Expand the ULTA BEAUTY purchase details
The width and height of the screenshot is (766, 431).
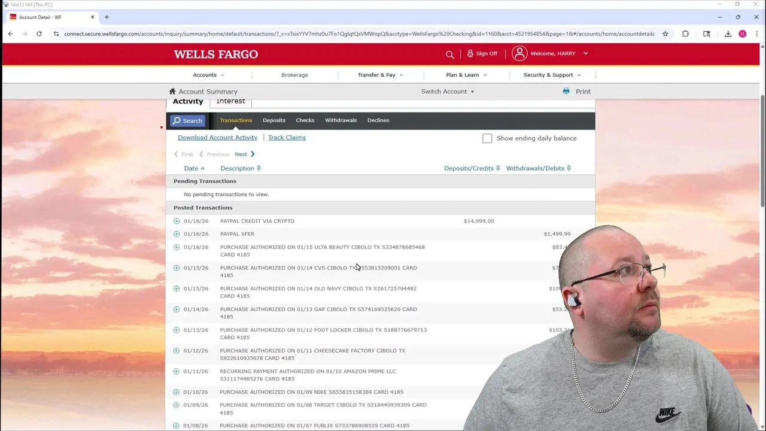pyautogui.click(x=177, y=247)
